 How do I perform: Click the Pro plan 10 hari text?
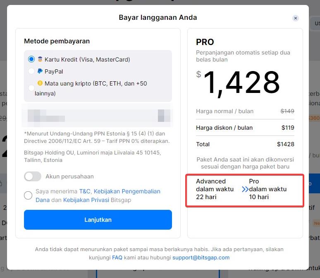[x=267, y=189]
